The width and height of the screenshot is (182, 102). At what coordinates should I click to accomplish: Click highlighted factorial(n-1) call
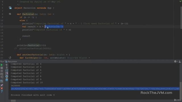tap(54, 27)
